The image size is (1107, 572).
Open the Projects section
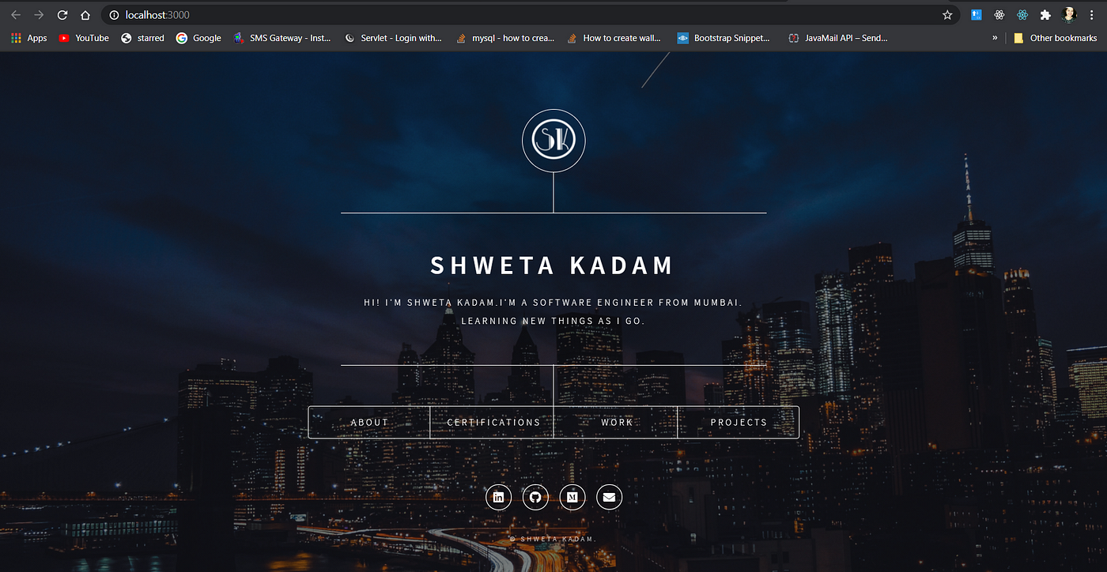pyautogui.click(x=739, y=422)
